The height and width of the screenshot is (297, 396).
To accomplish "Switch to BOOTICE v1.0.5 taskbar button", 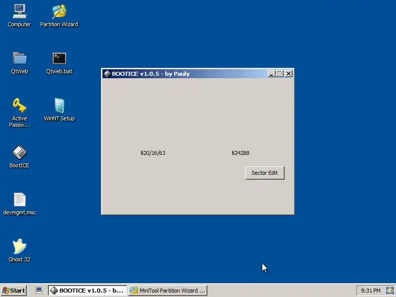I will pos(87,291).
